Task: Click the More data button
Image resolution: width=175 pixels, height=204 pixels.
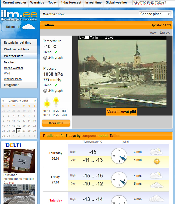Action: tap(56, 123)
